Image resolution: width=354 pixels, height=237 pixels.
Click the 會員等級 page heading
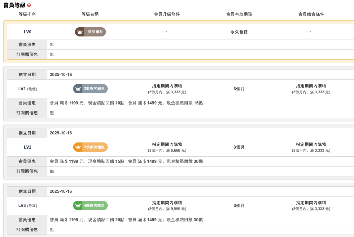pyautogui.click(x=14, y=5)
